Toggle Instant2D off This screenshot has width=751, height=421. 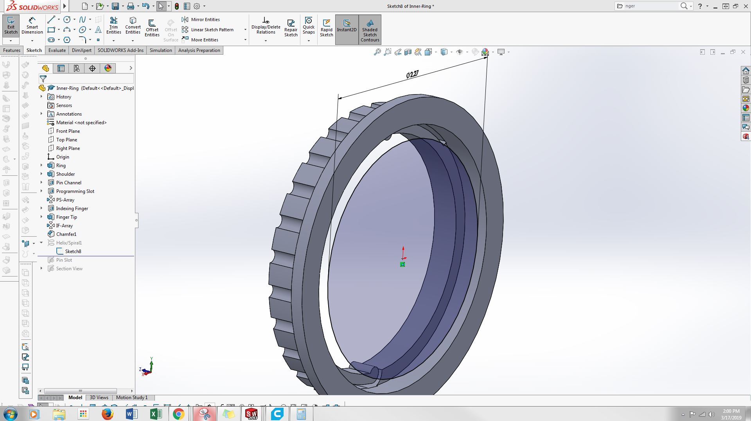[x=347, y=30]
